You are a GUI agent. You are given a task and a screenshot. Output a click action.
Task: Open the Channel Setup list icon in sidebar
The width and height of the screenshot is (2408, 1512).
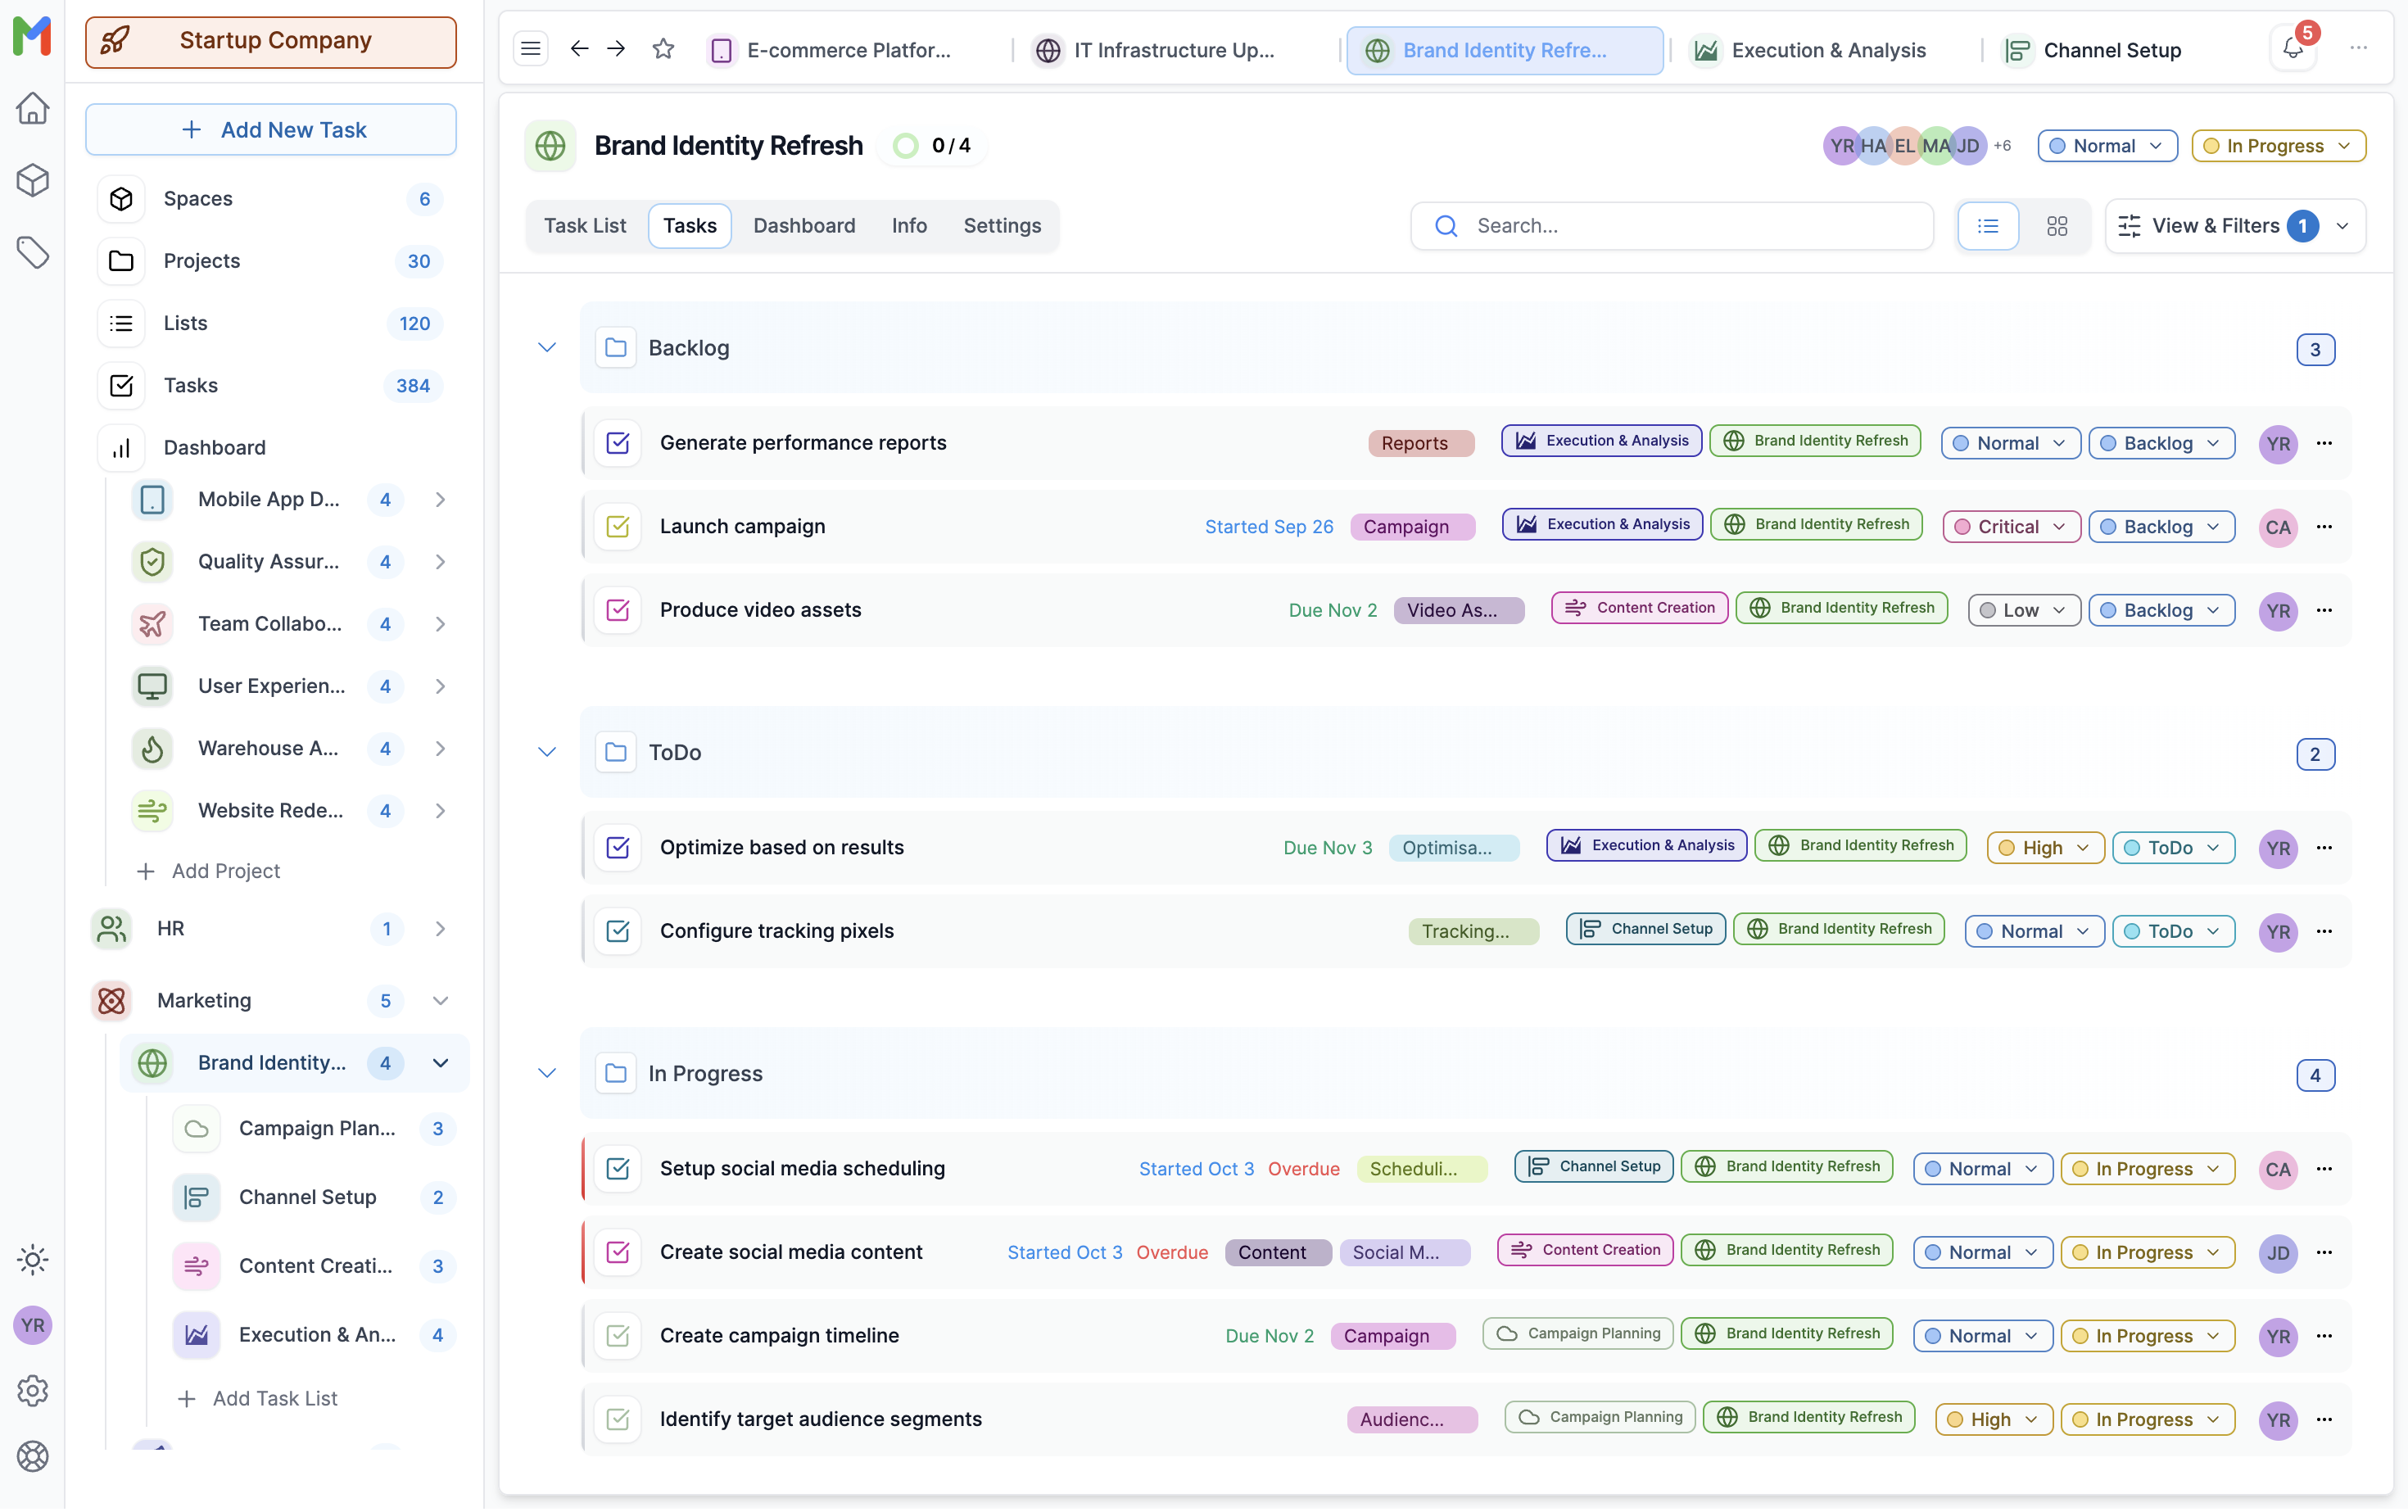[196, 1197]
